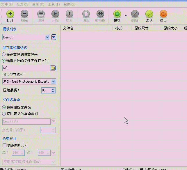Click the 移除 (Remove) toolbar icon
This screenshot has height=170, width=187.
24,14
